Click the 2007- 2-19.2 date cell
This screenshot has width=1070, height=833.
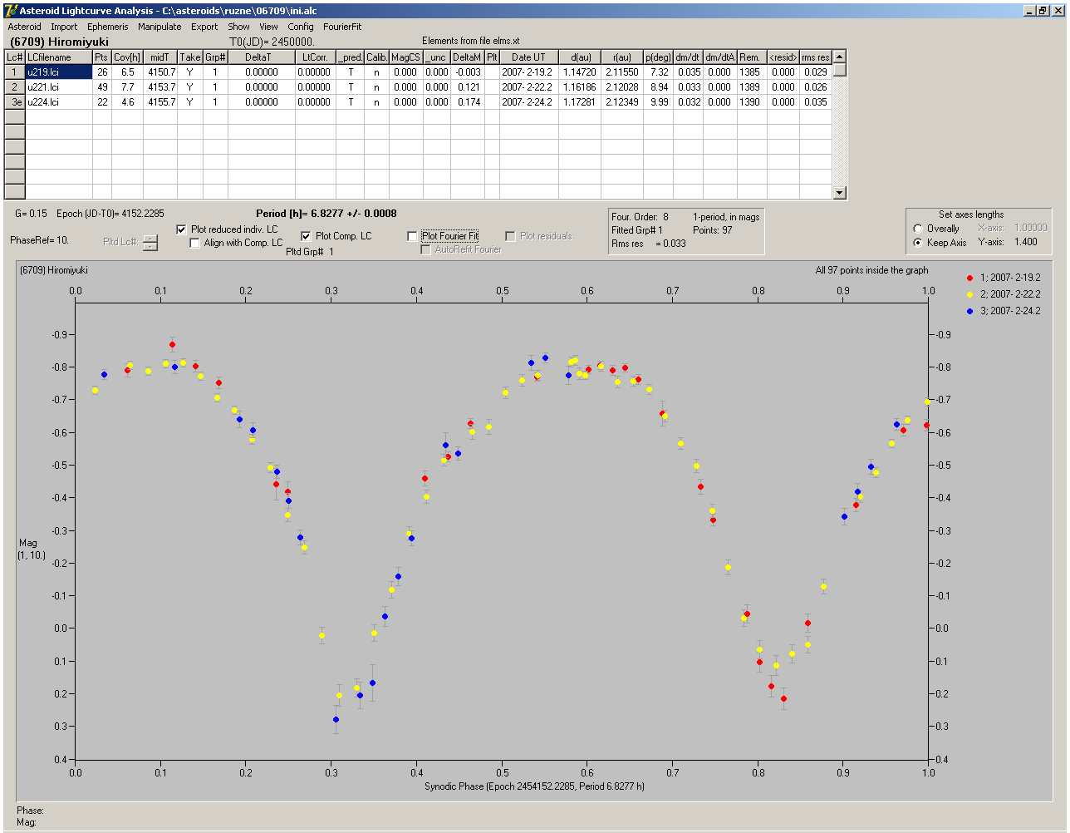click(528, 72)
